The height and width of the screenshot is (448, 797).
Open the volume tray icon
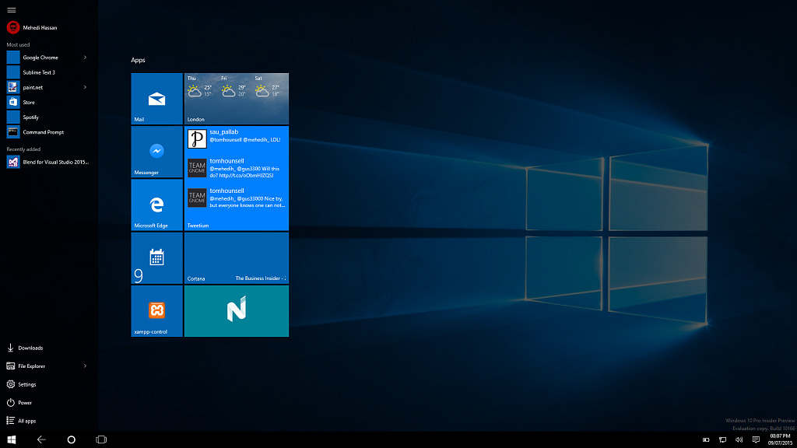click(739, 440)
